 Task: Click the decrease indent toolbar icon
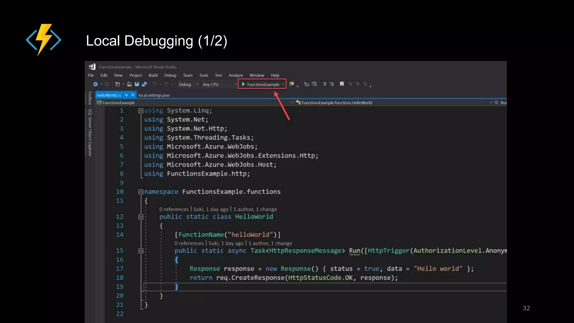pyautogui.click(x=307, y=84)
